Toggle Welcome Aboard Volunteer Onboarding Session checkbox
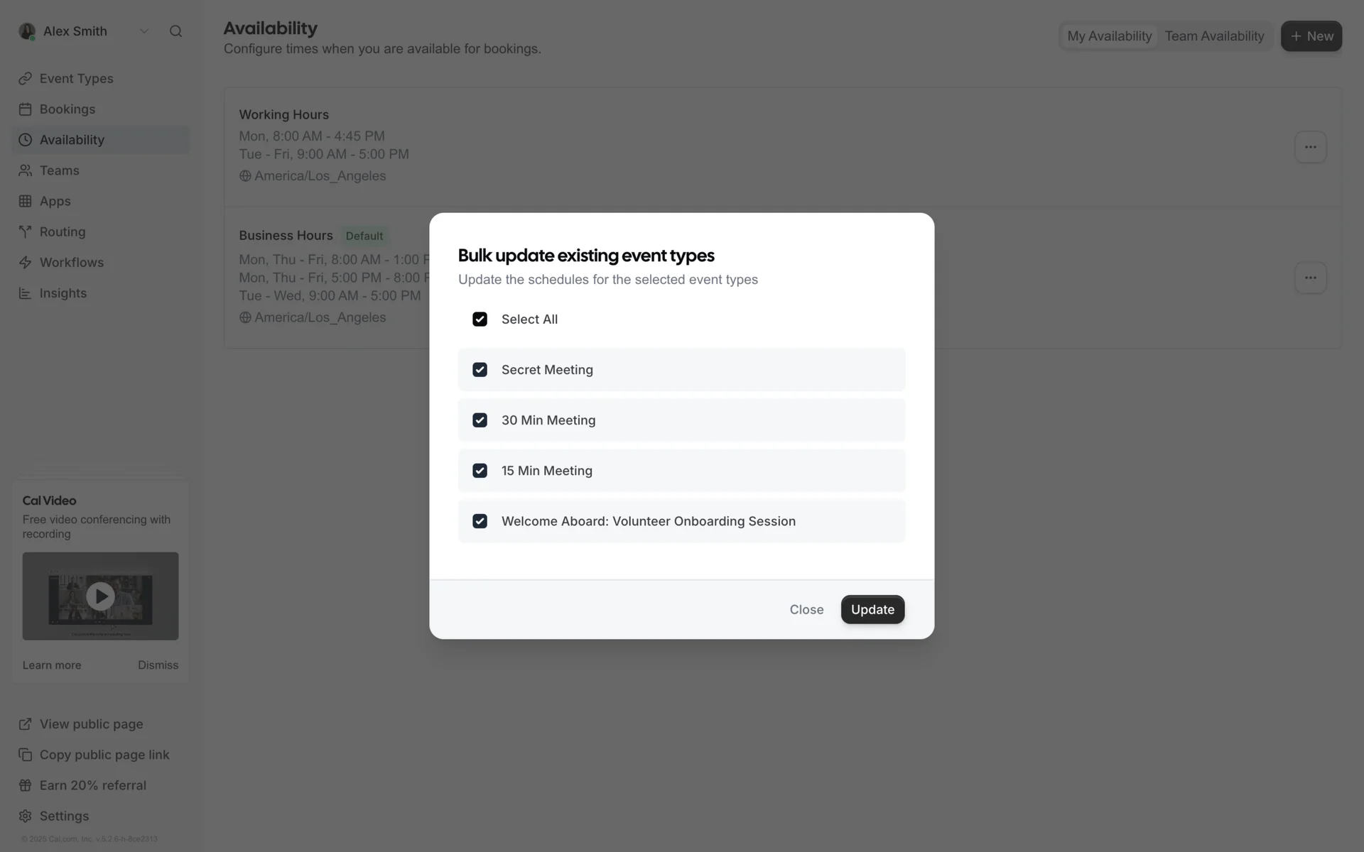This screenshot has height=852, width=1364. [480, 521]
